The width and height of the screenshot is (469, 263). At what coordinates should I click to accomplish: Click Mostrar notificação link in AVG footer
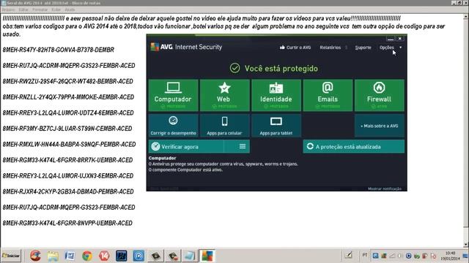click(x=384, y=188)
